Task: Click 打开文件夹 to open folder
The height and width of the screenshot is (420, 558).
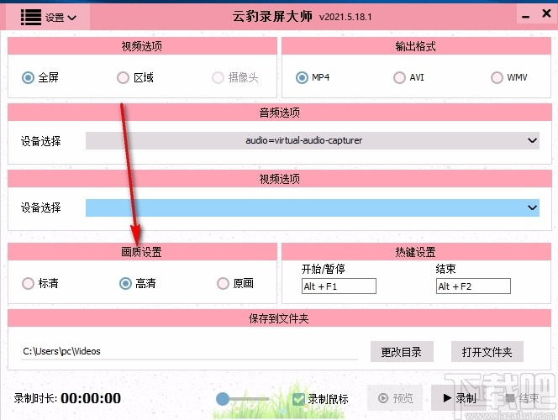Action: [487, 352]
